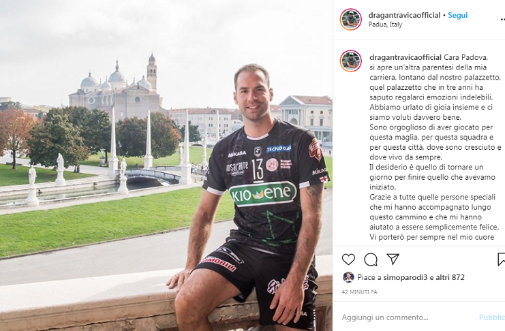The height and width of the screenshot is (331, 505).
Task: Open dragantravicaofficial username in header
Action: [404, 15]
